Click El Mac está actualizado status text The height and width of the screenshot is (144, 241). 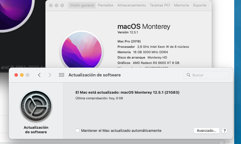tap(127, 93)
